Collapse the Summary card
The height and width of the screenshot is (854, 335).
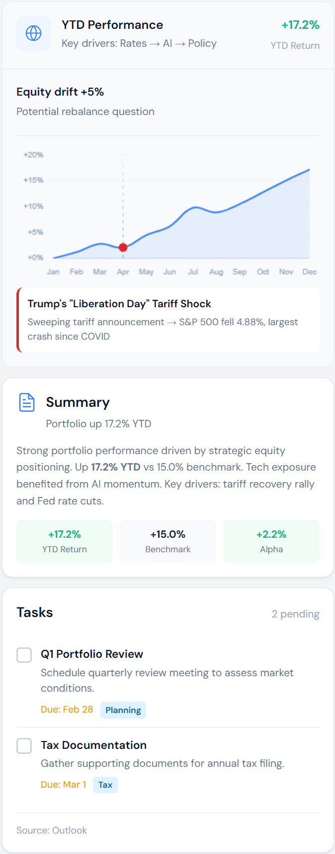pyautogui.click(x=78, y=402)
